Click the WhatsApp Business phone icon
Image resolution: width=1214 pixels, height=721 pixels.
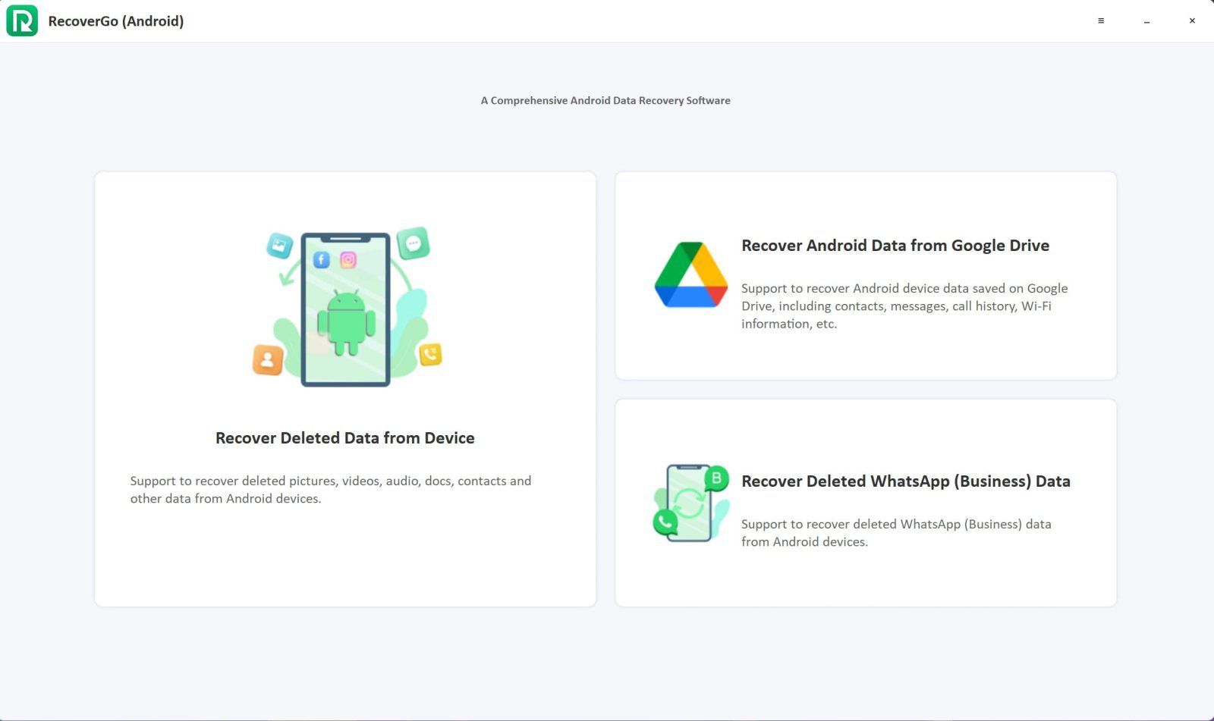point(690,503)
